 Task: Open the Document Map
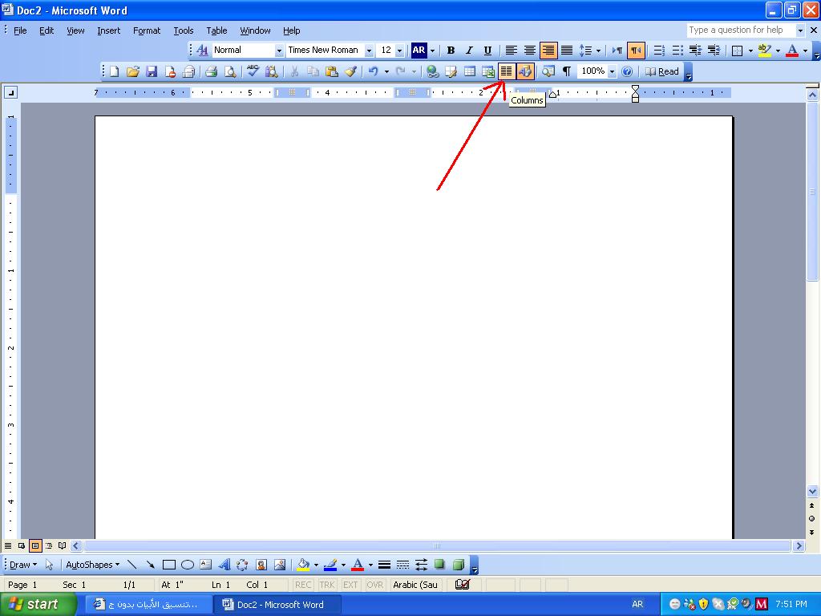coord(548,71)
